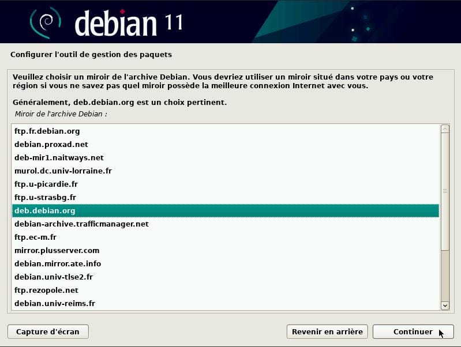461x347 pixels.
Task: Pick ftp.u-picardie.fr mirror
Action: 226,184
